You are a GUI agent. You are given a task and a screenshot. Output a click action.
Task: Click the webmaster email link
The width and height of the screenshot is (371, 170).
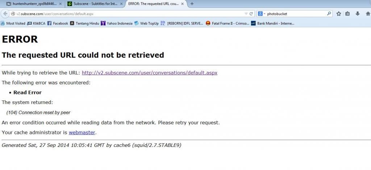[x=82, y=132]
